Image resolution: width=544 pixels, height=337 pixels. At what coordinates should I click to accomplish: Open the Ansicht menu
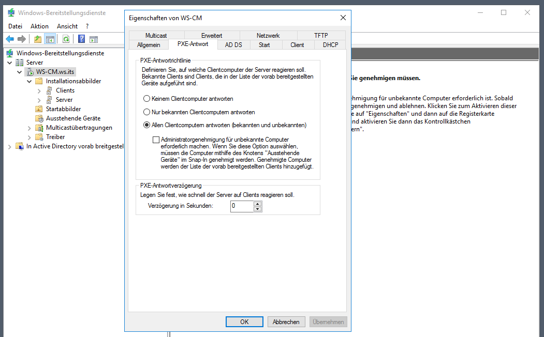pos(67,26)
